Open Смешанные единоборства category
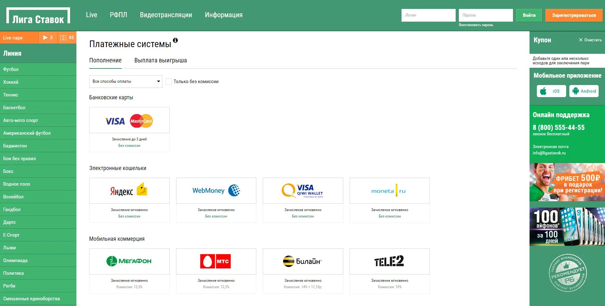This screenshot has width=605, height=306. (x=38, y=299)
